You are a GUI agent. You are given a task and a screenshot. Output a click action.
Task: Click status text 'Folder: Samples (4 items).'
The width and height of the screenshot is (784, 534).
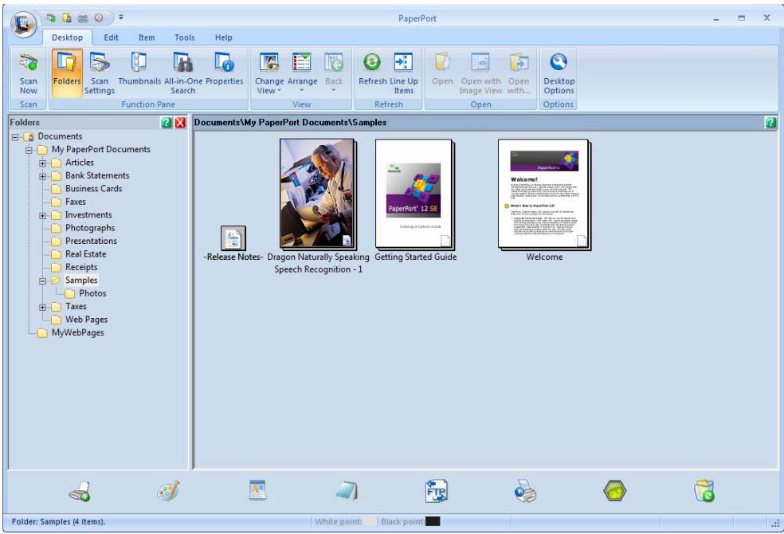pos(58,521)
